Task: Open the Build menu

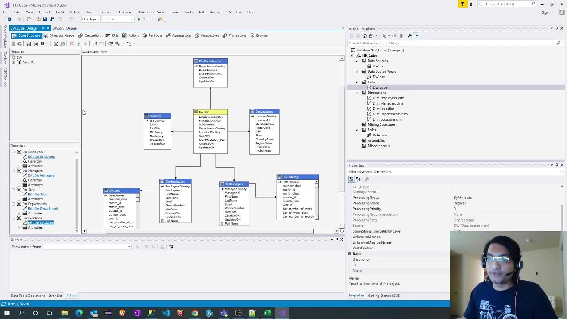Action: click(60, 12)
